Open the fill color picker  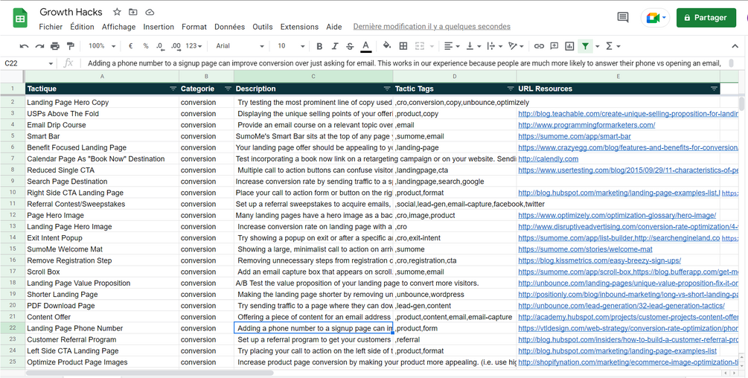[387, 46]
